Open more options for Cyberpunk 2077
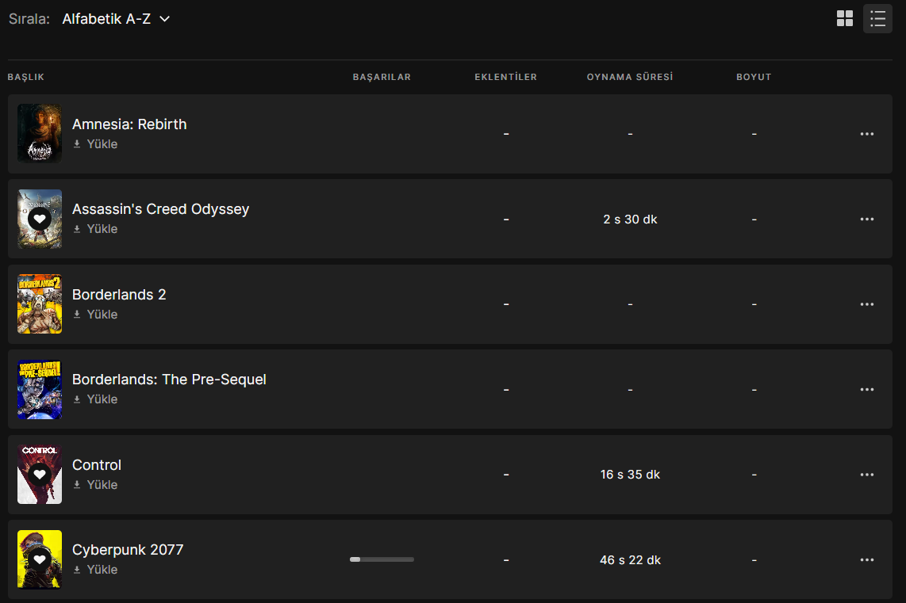 coord(866,559)
